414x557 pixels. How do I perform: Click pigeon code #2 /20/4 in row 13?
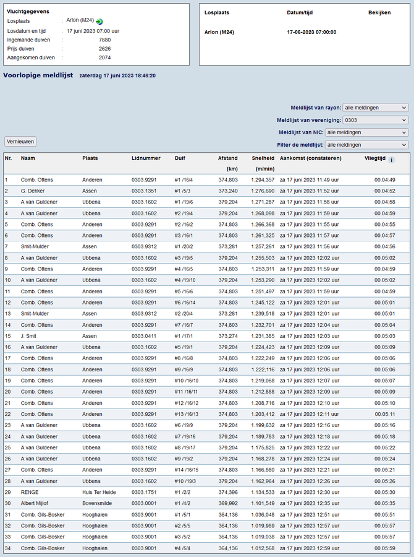[x=184, y=314]
